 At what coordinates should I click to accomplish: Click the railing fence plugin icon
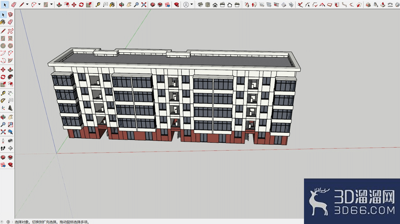(x=276, y=4)
